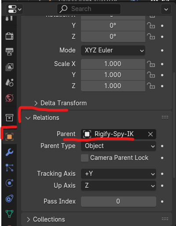Enable Camera Parent Lock checkbox
The width and height of the screenshot is (176, 226).
(84, 158)
